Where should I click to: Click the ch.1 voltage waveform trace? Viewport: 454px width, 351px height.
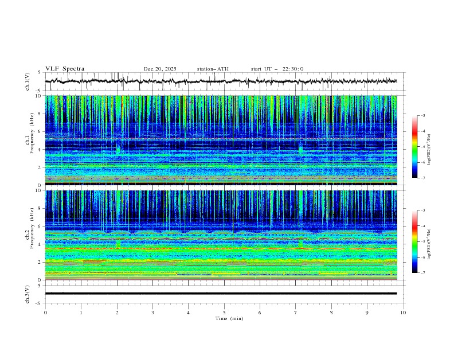click(221, 81)
